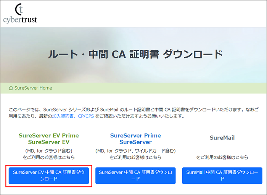Image resolution: width=267 pixels, height=195 pixels.
Task: Click the house icon in the breadcrumb
Action: tap(11, 88)
